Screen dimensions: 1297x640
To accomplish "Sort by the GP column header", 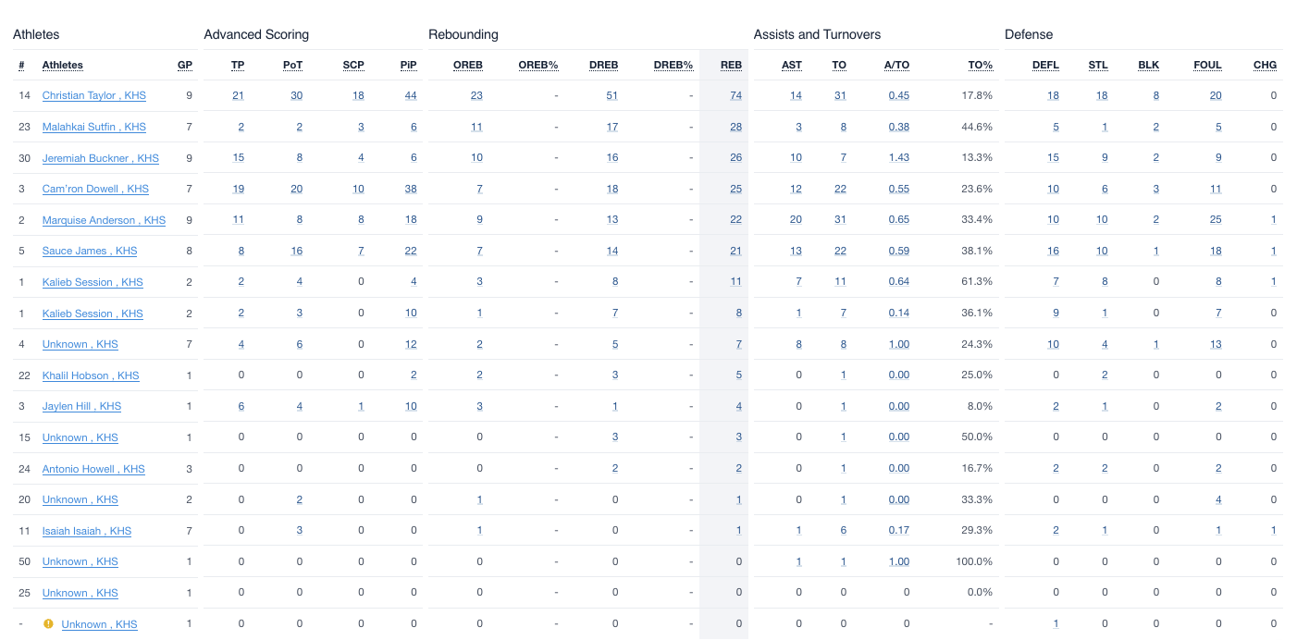I will (185, 66).
